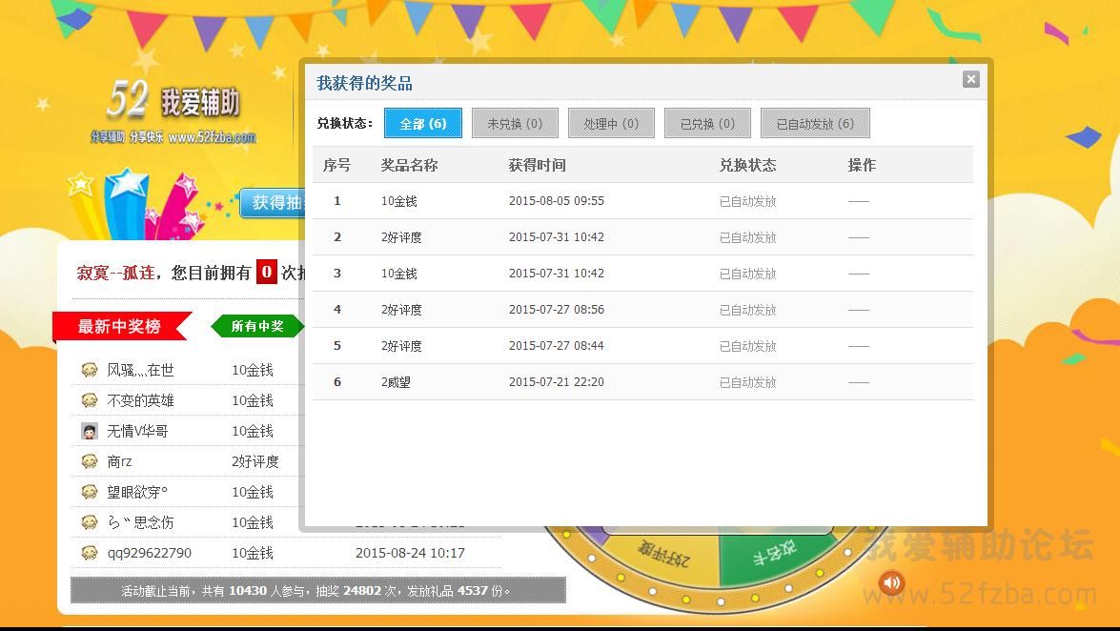Click the 2好评度 wheel segment
The width and height of the screenshot is (1120, 631).
pyautogui.click(x=664, y=555)
